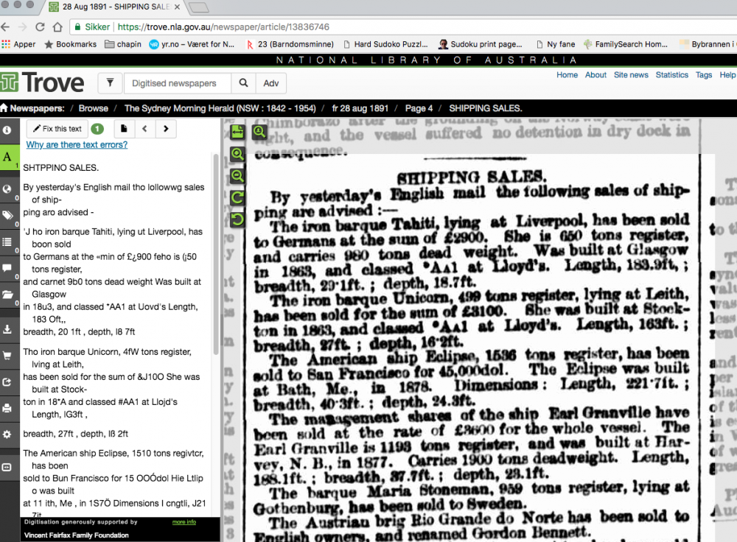This screenshot has width=737, height=542.
Task: Click the search magnifier button
Action: pyautogui.click(x=243, y=83)
